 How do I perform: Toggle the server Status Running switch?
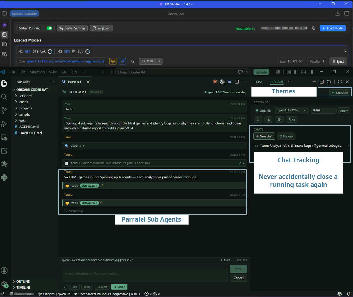point(49,28)
